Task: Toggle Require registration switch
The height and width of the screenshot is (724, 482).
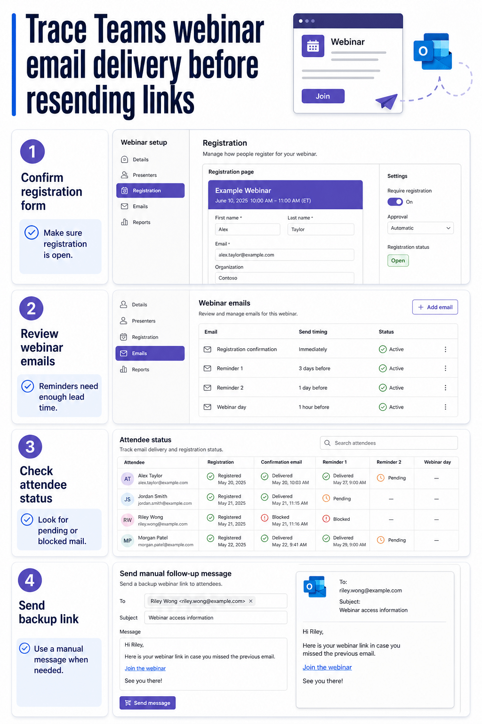Action: click(395, 202)
